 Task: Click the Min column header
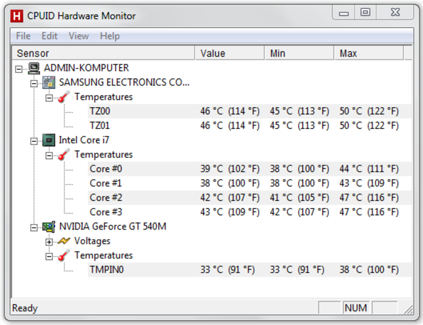[299, 53]
